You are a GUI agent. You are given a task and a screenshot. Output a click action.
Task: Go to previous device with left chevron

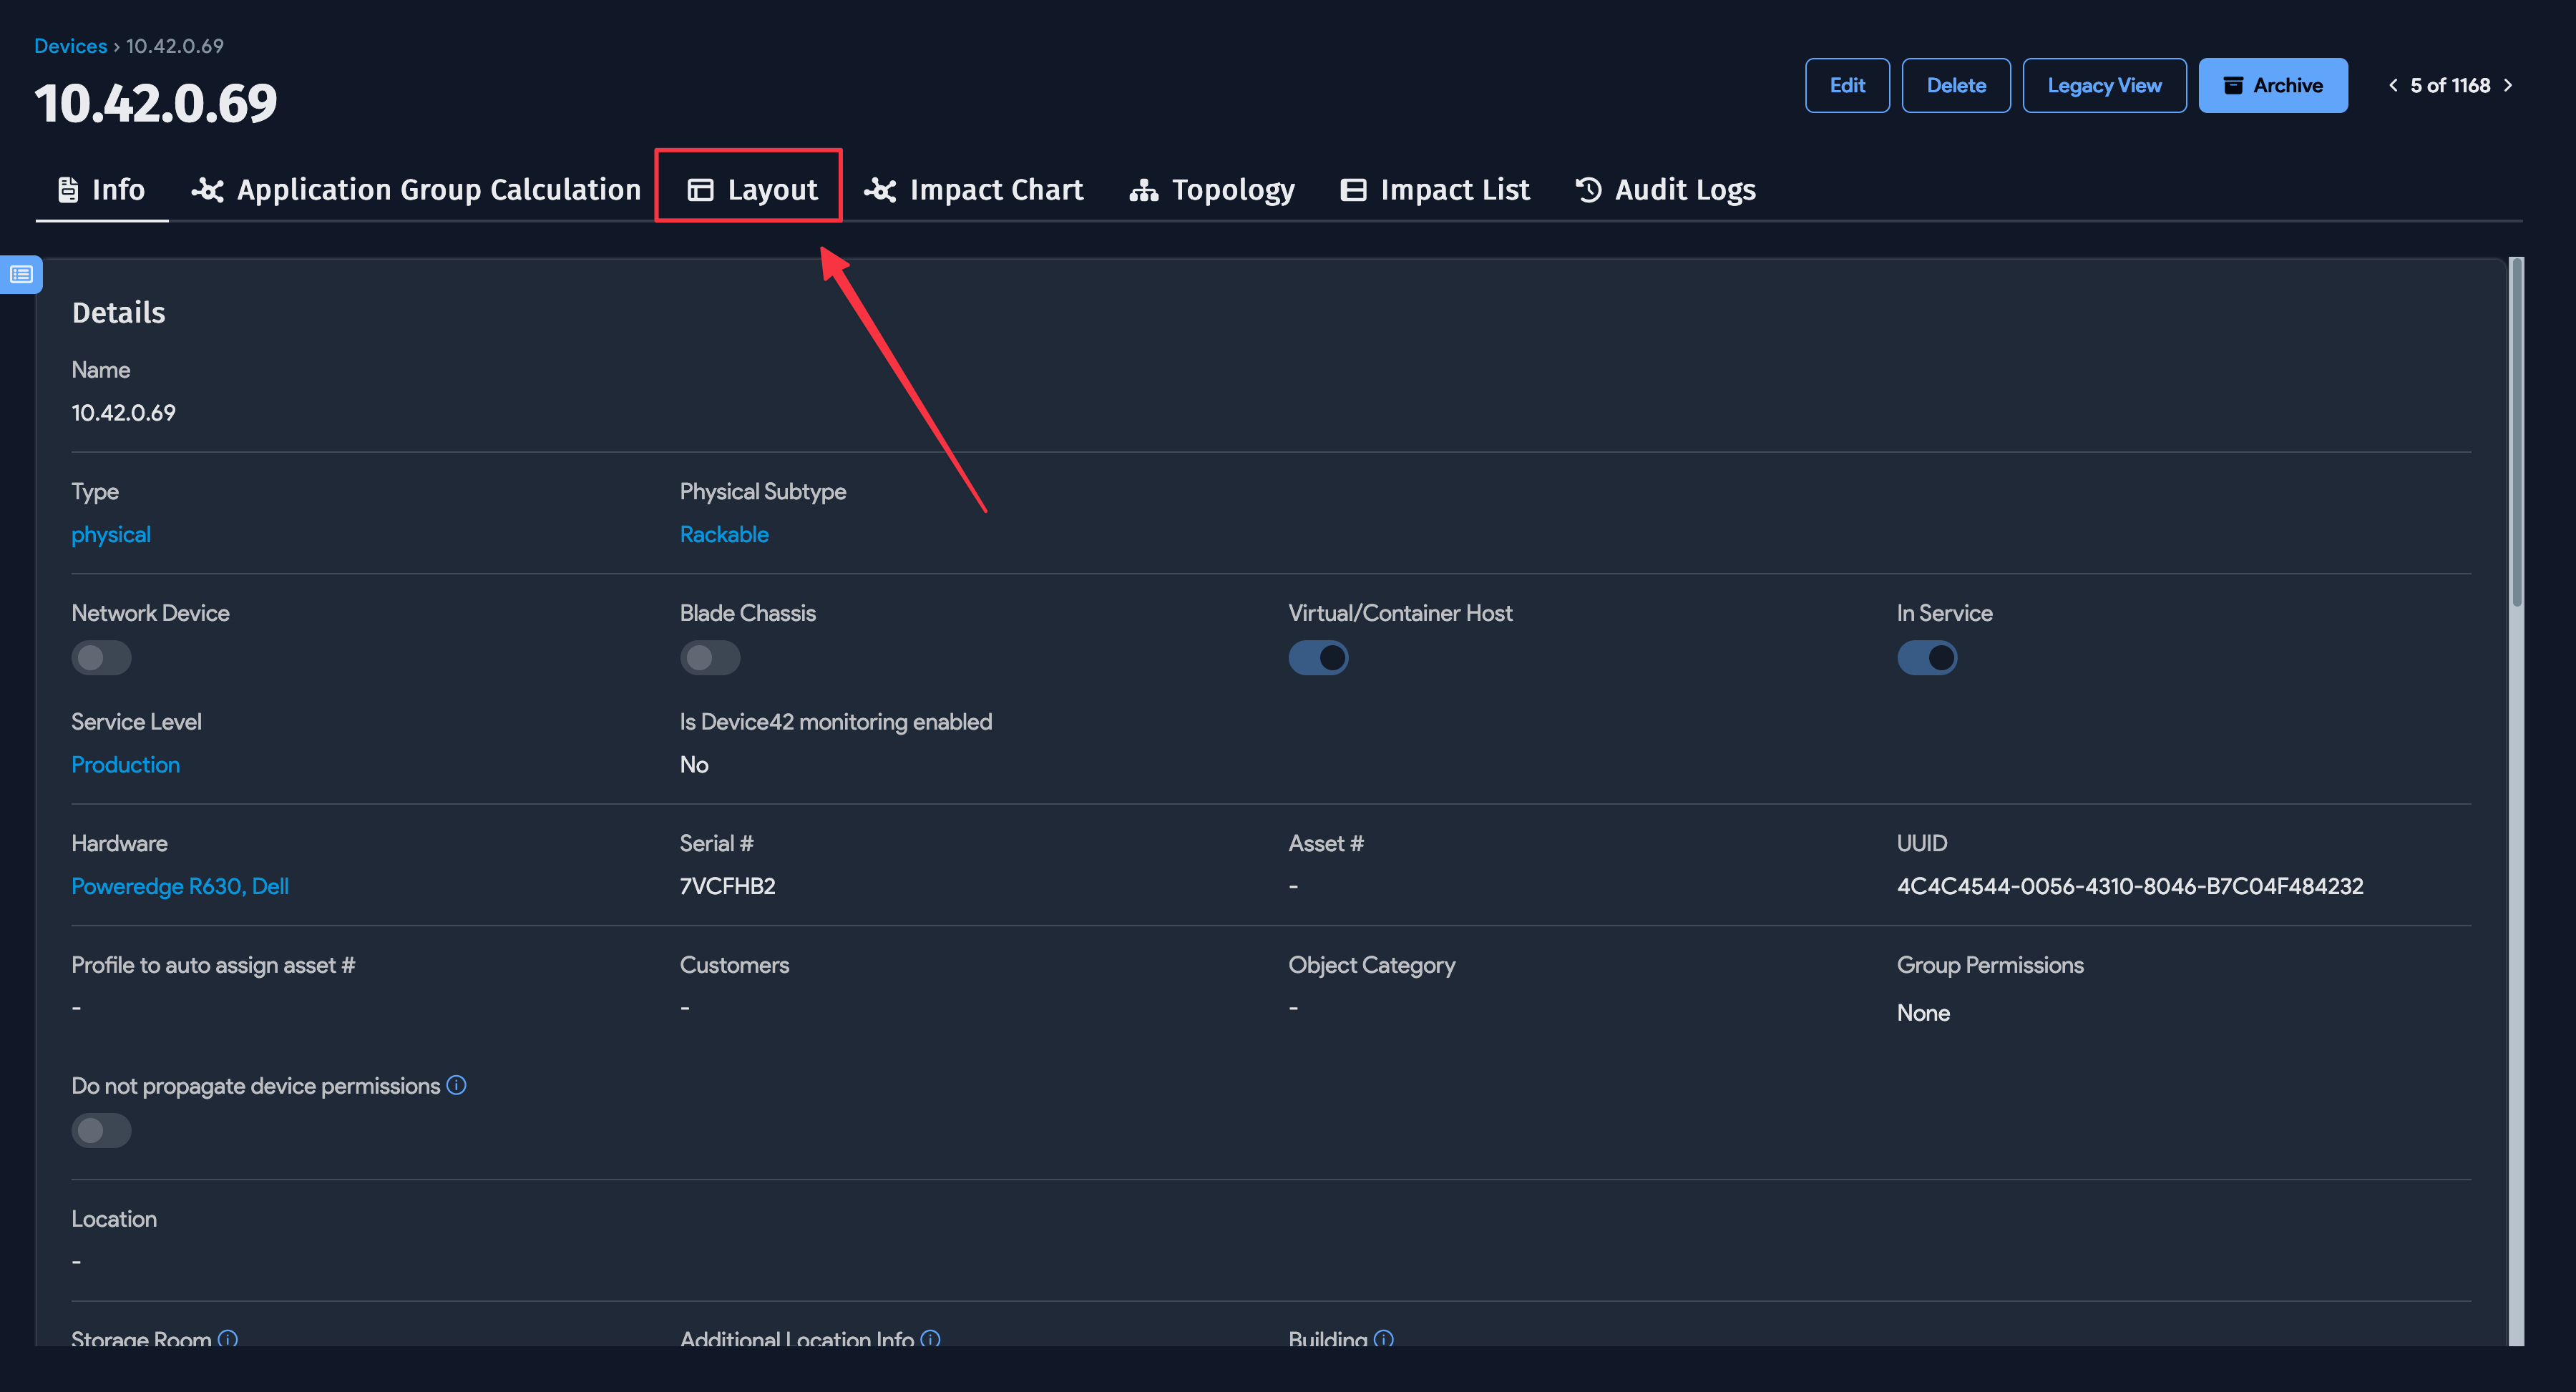click(x=2393, y=86)
